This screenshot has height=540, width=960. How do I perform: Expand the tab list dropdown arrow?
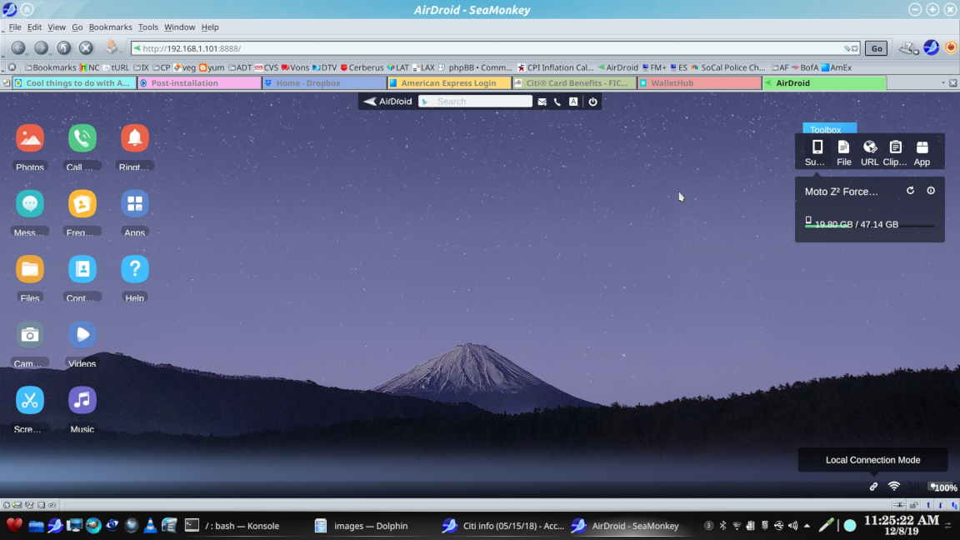click(x=943, y=83)
